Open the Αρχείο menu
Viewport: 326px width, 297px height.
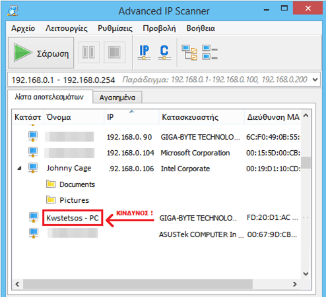(23, 28)
